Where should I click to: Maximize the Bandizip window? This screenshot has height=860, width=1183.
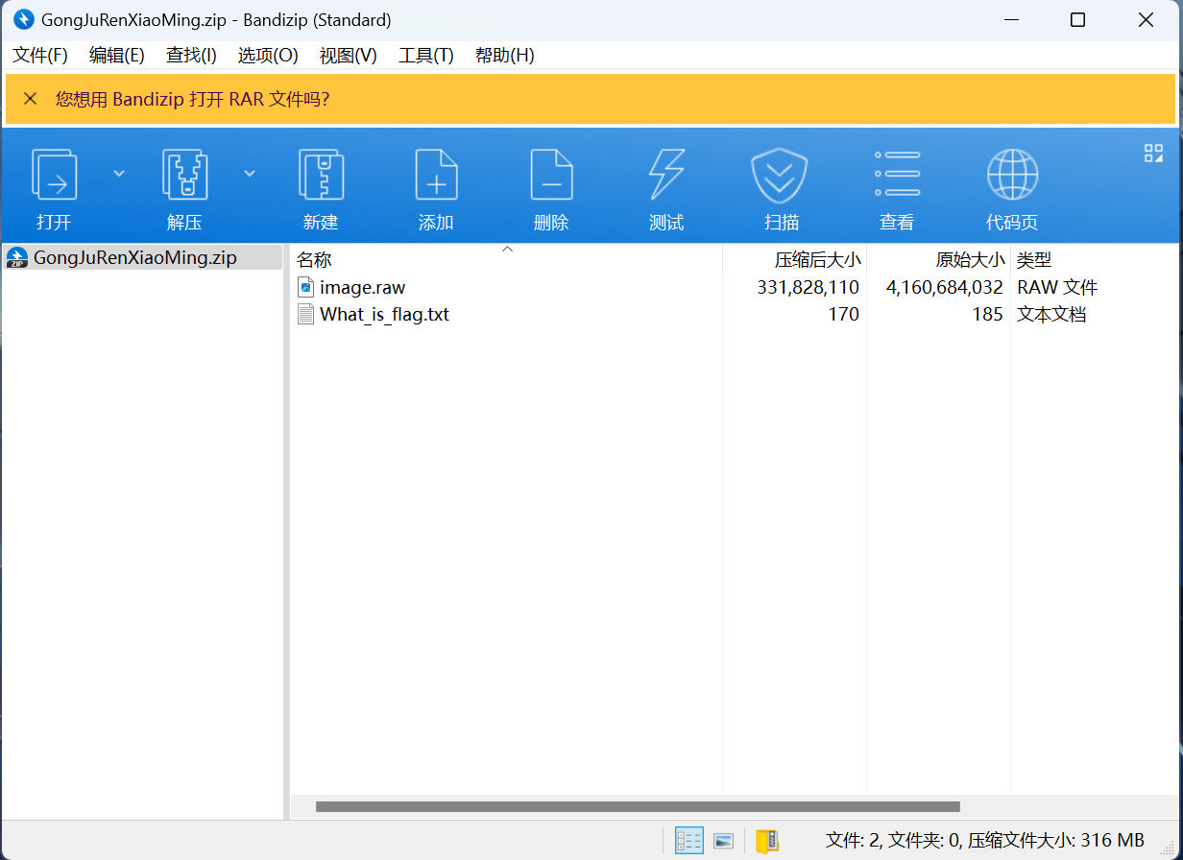click(x=1077, y=19)
